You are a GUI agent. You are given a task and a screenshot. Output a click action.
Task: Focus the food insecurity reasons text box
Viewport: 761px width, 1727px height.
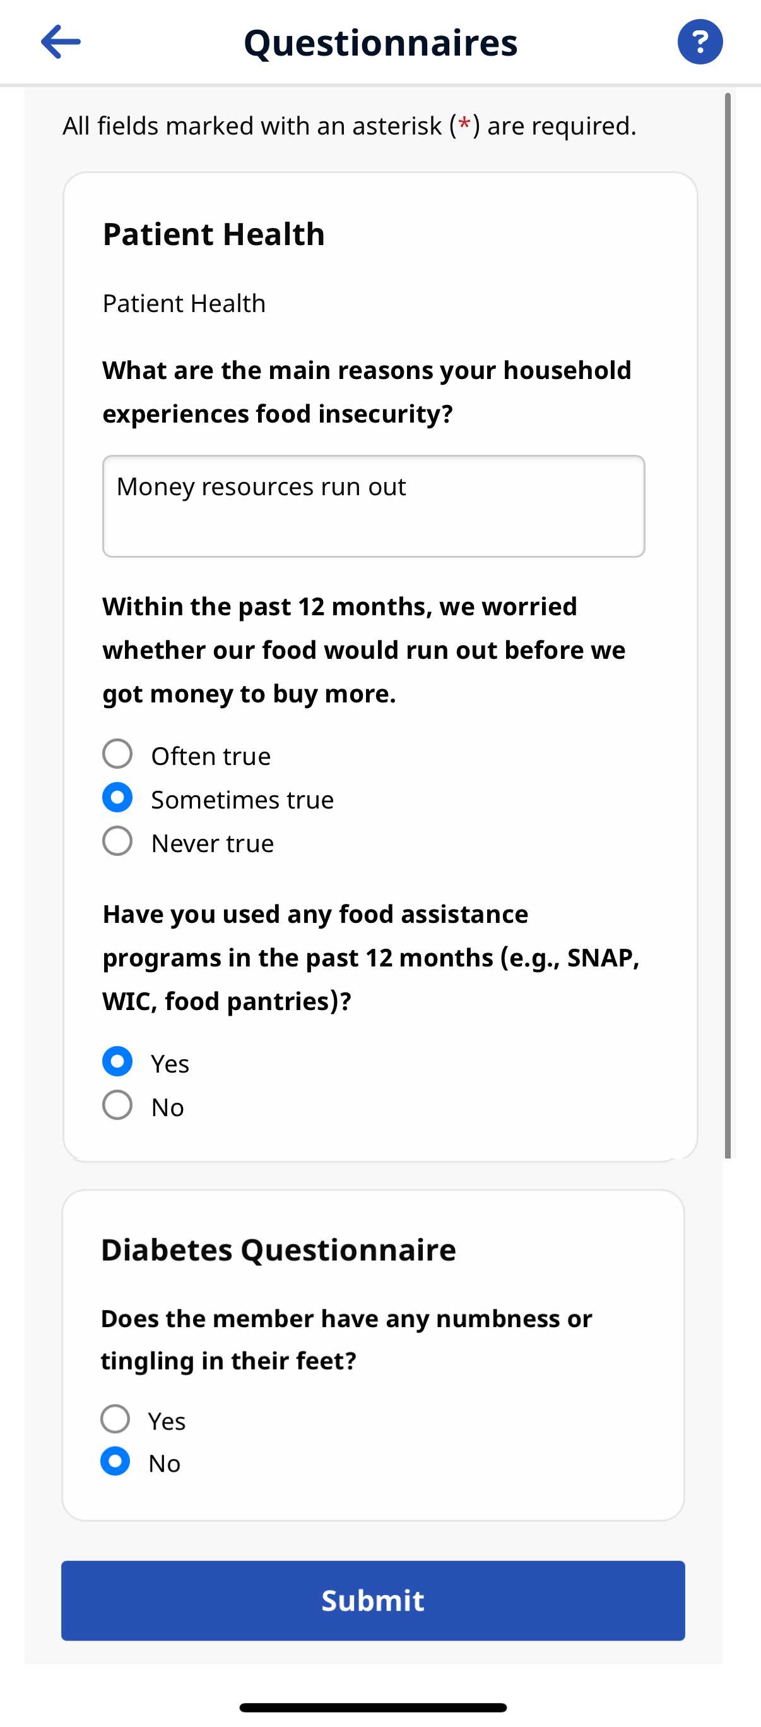click(x=373, y=506)
